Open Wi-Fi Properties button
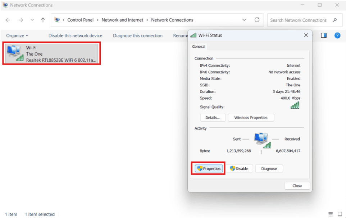Viewport: 346px width, 218px height. pyautogui.click(x=209, y=169)
